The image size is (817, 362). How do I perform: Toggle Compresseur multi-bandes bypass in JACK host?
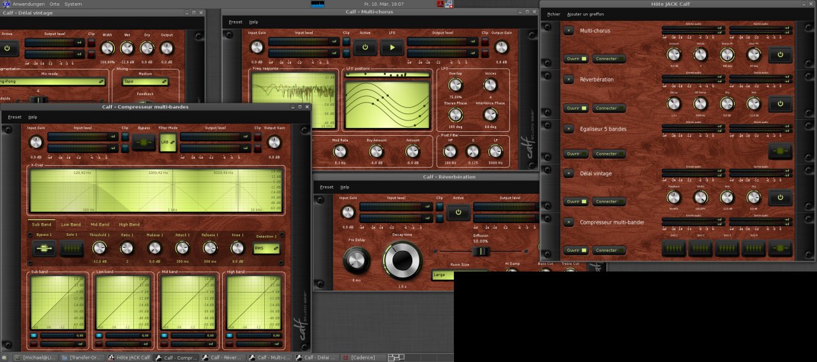pos(780,248)
